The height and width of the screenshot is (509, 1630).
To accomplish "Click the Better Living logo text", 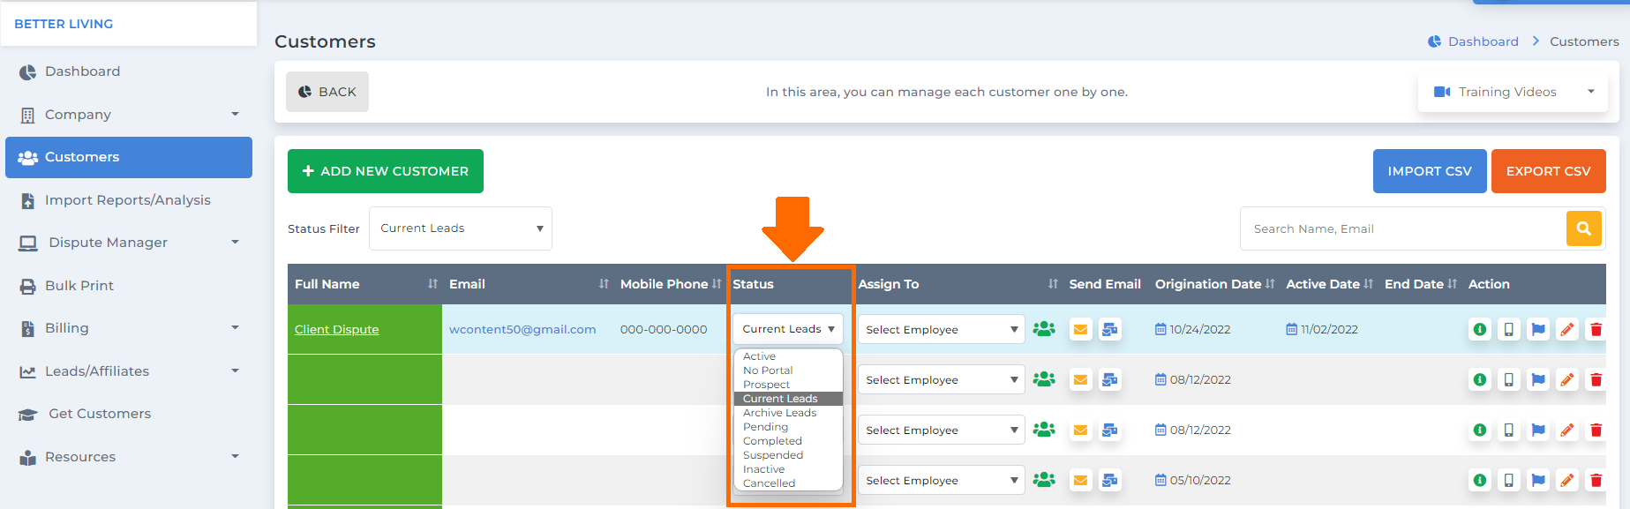I will [64, 24].
